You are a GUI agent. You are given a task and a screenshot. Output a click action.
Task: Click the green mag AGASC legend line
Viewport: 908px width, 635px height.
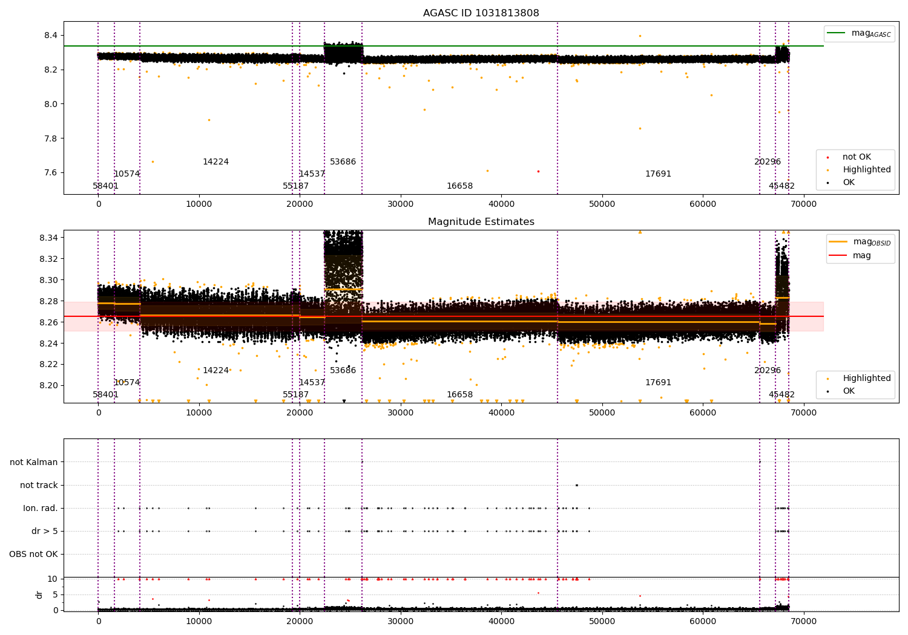(x=837, y=33)
